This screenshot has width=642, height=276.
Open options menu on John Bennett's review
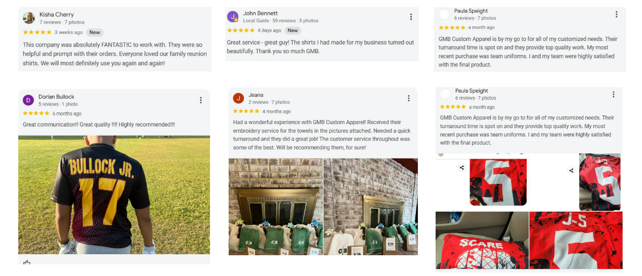pos(411,17)
